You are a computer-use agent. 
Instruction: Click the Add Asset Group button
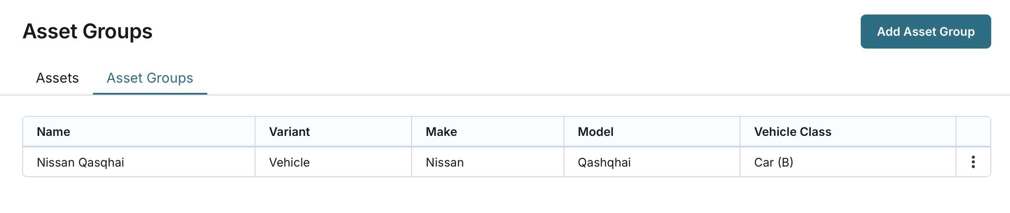(926, 32)
